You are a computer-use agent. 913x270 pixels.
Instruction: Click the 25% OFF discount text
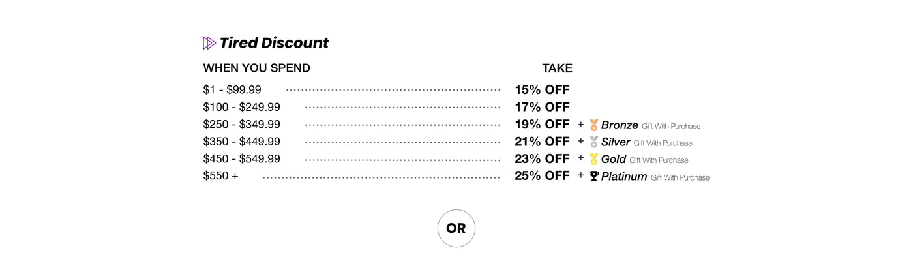[x=542, y=175]
